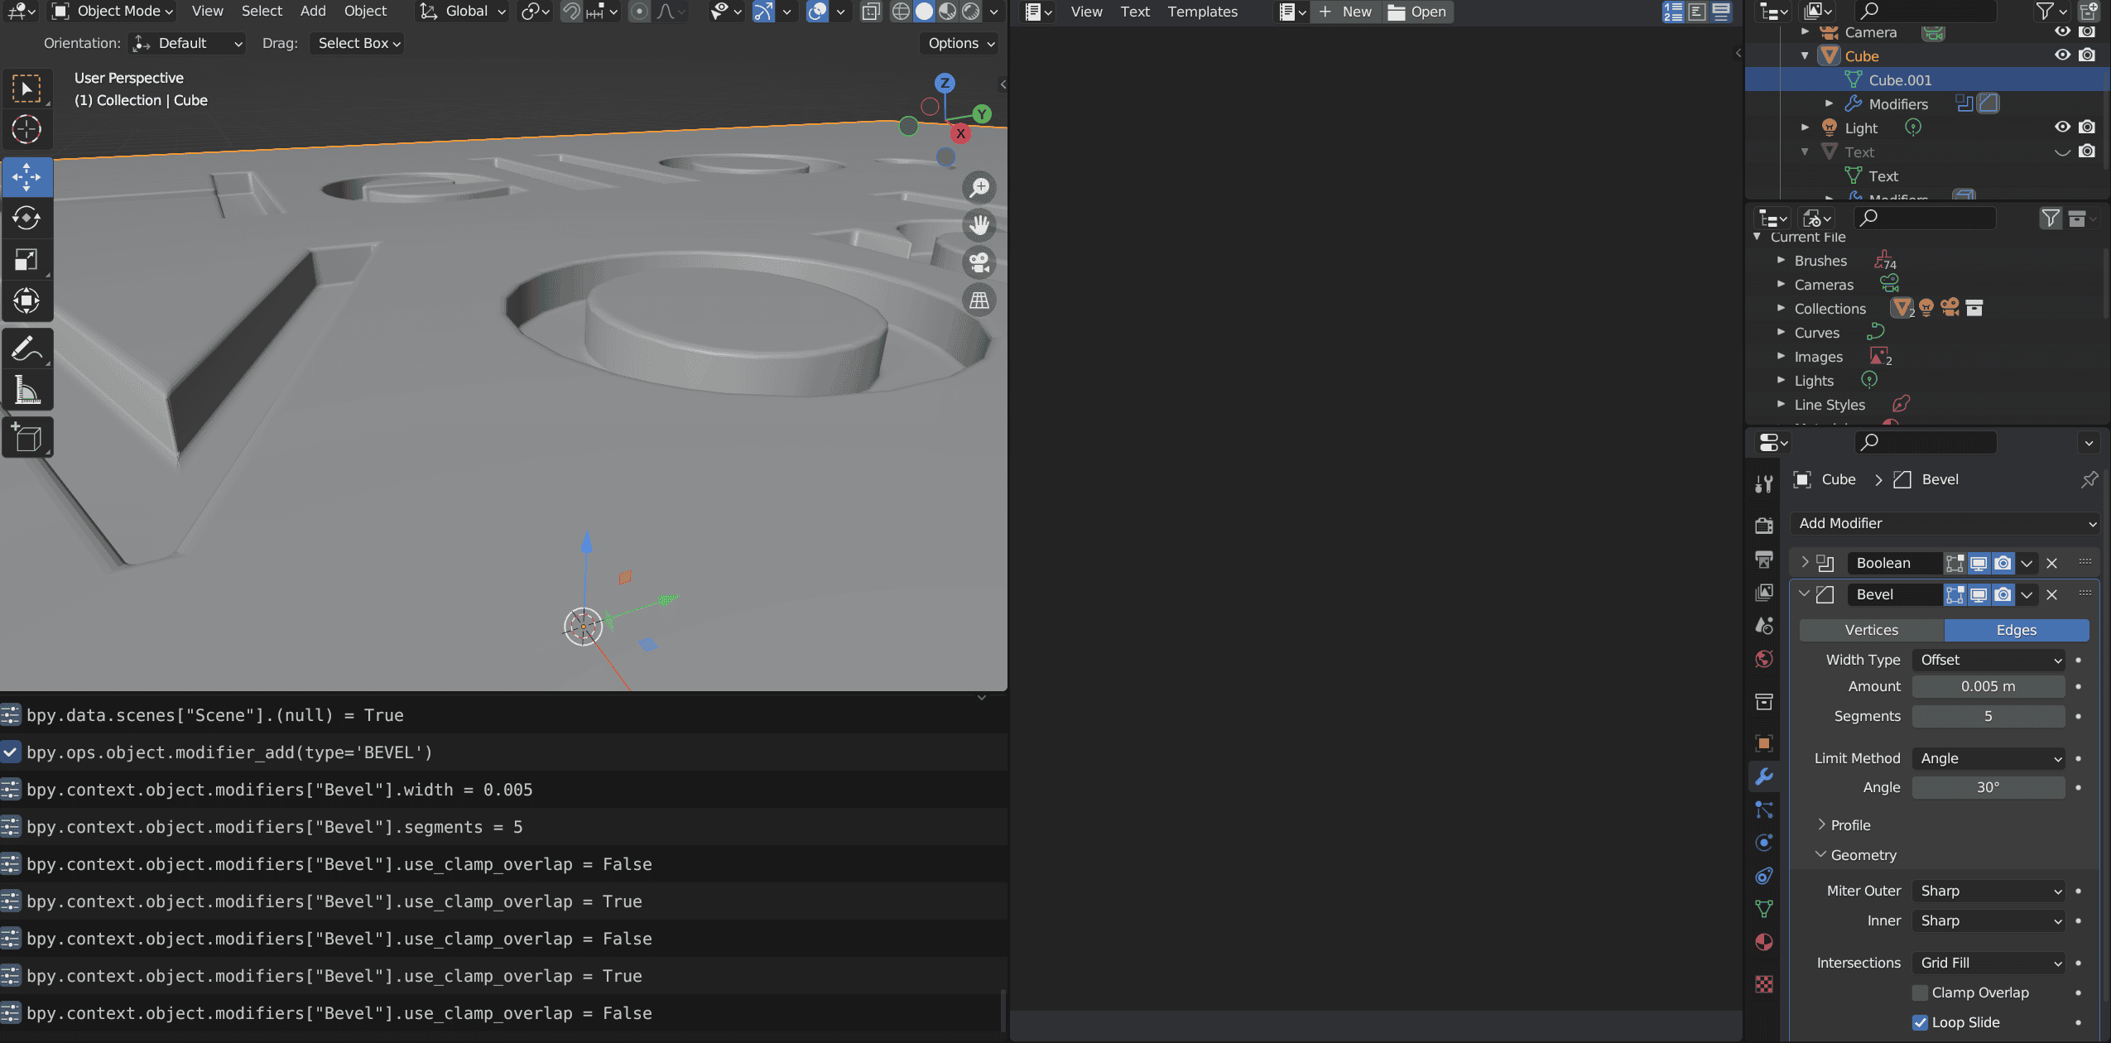Switch bevel affect to Vertices

coord(1872,630)
